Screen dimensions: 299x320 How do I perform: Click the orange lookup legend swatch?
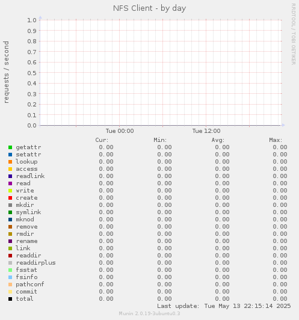pos(10,162)
